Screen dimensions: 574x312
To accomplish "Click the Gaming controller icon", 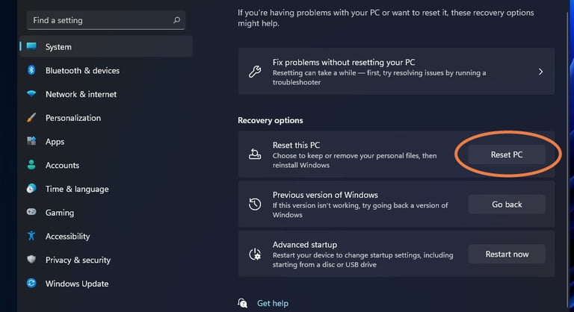I will (x=31, y=213).
